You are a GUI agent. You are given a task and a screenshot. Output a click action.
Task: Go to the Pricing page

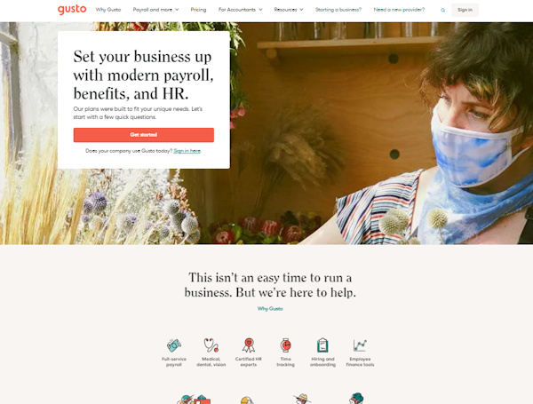(198, 10)
